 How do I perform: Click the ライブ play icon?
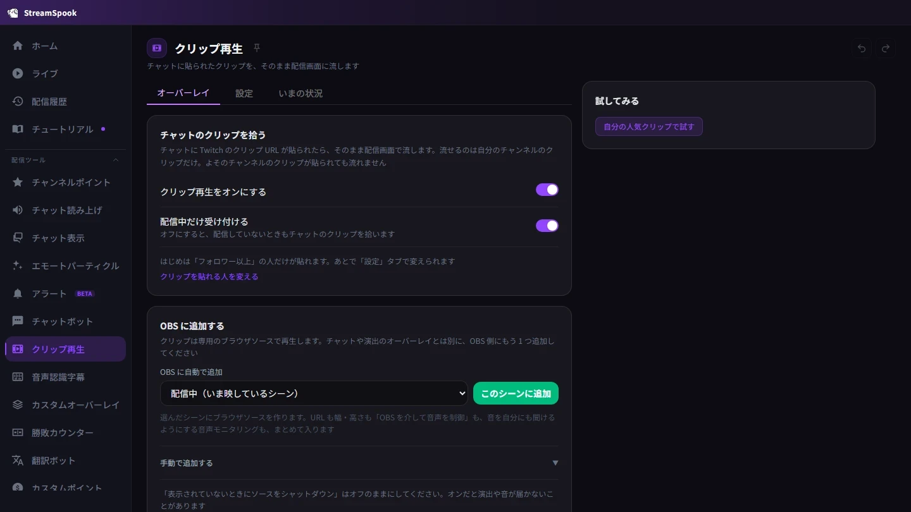[x=18, y=73]
